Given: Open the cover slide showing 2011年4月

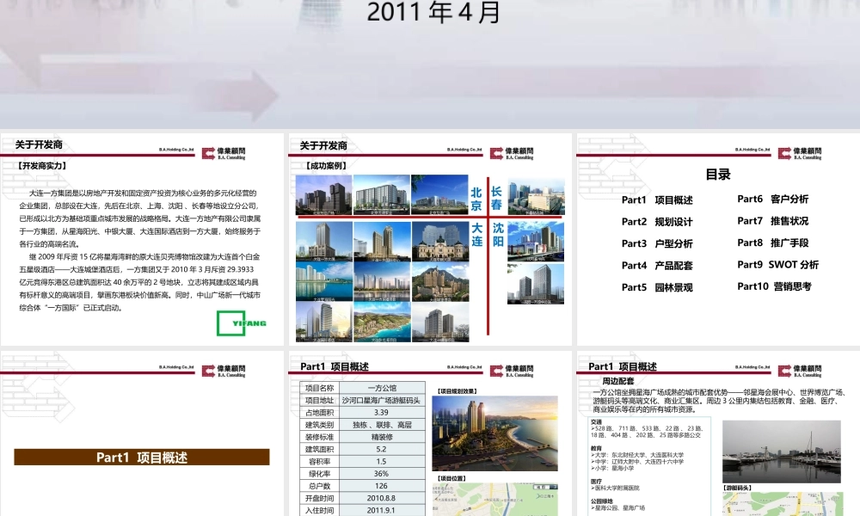Looking at the screenshot, I should tap(430, 64).
